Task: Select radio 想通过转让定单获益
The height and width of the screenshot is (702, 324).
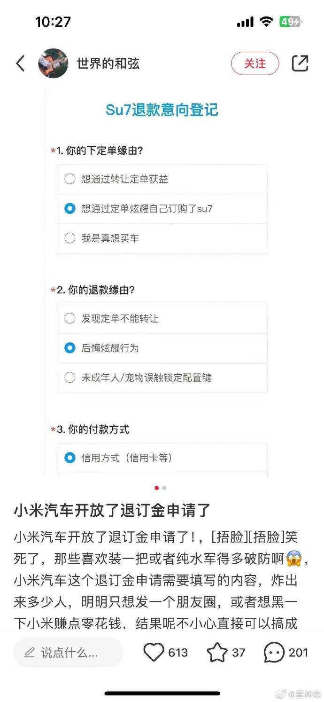Action: (x=70, y=179)
